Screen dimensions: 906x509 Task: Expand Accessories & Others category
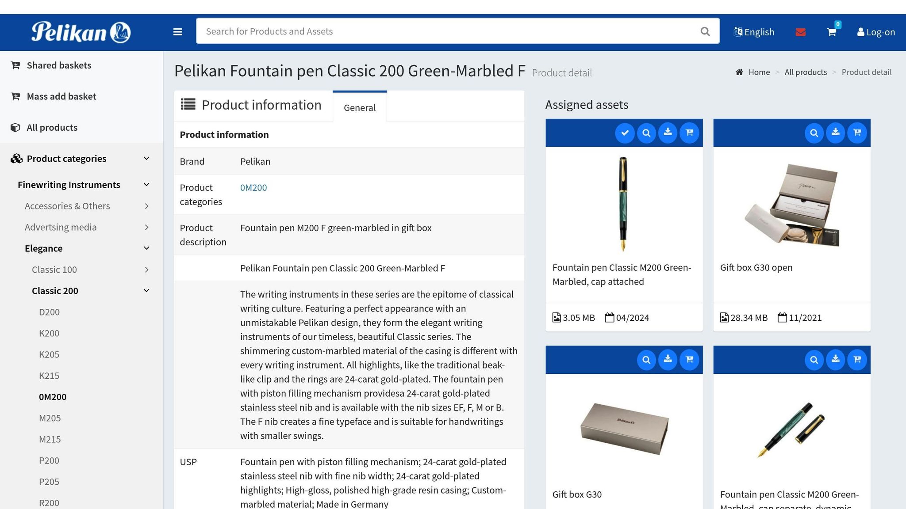(x=146, y=206)
